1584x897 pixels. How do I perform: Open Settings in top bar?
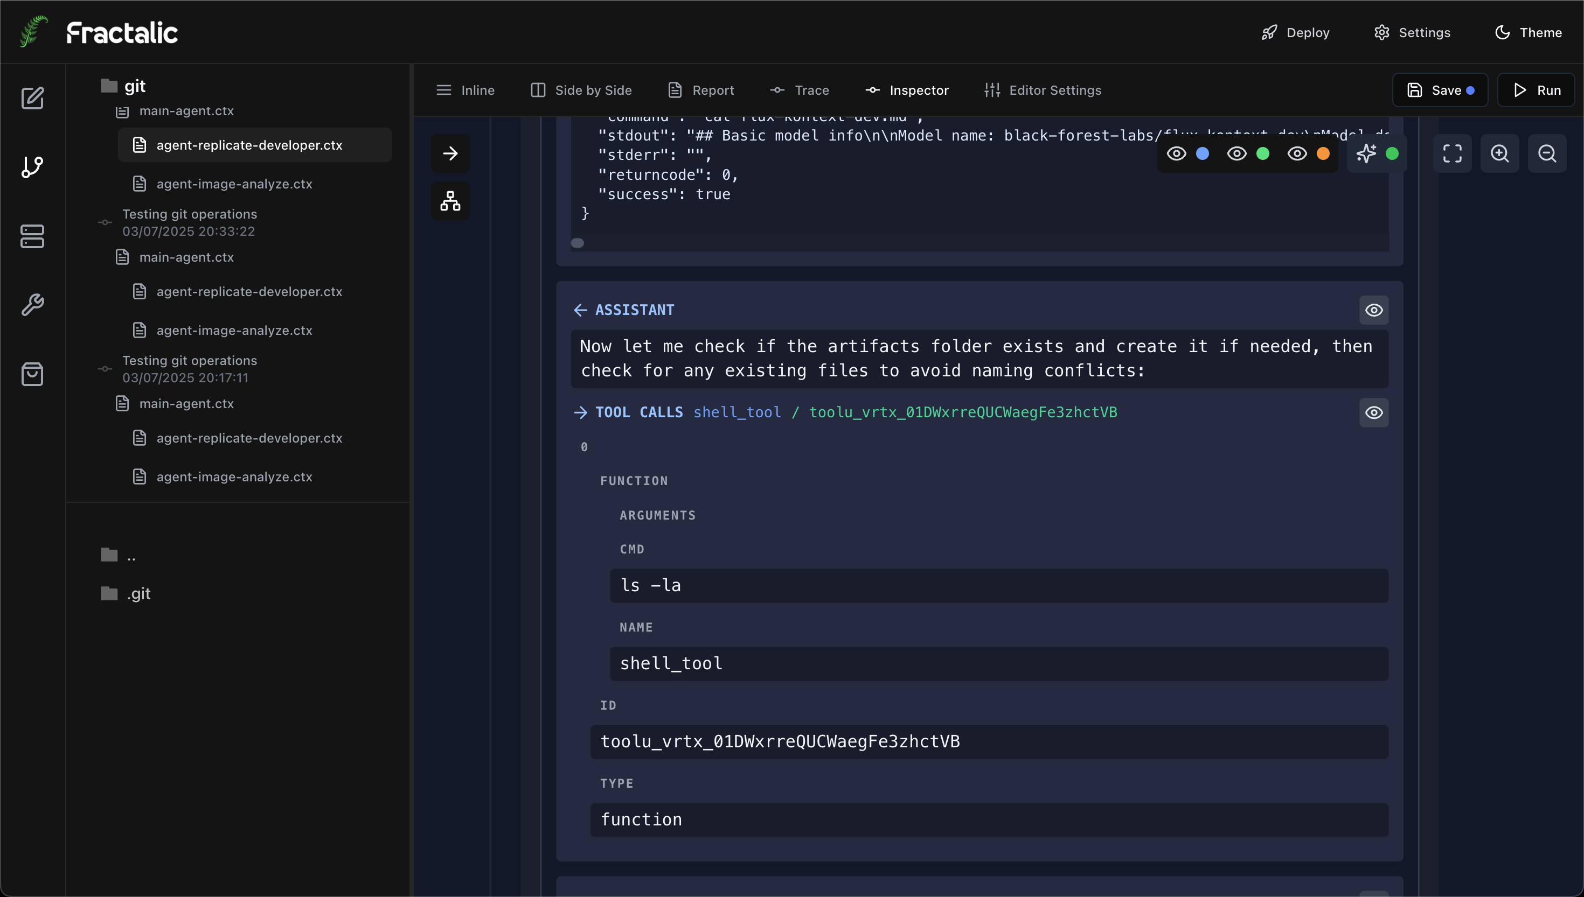point(1412,32)
